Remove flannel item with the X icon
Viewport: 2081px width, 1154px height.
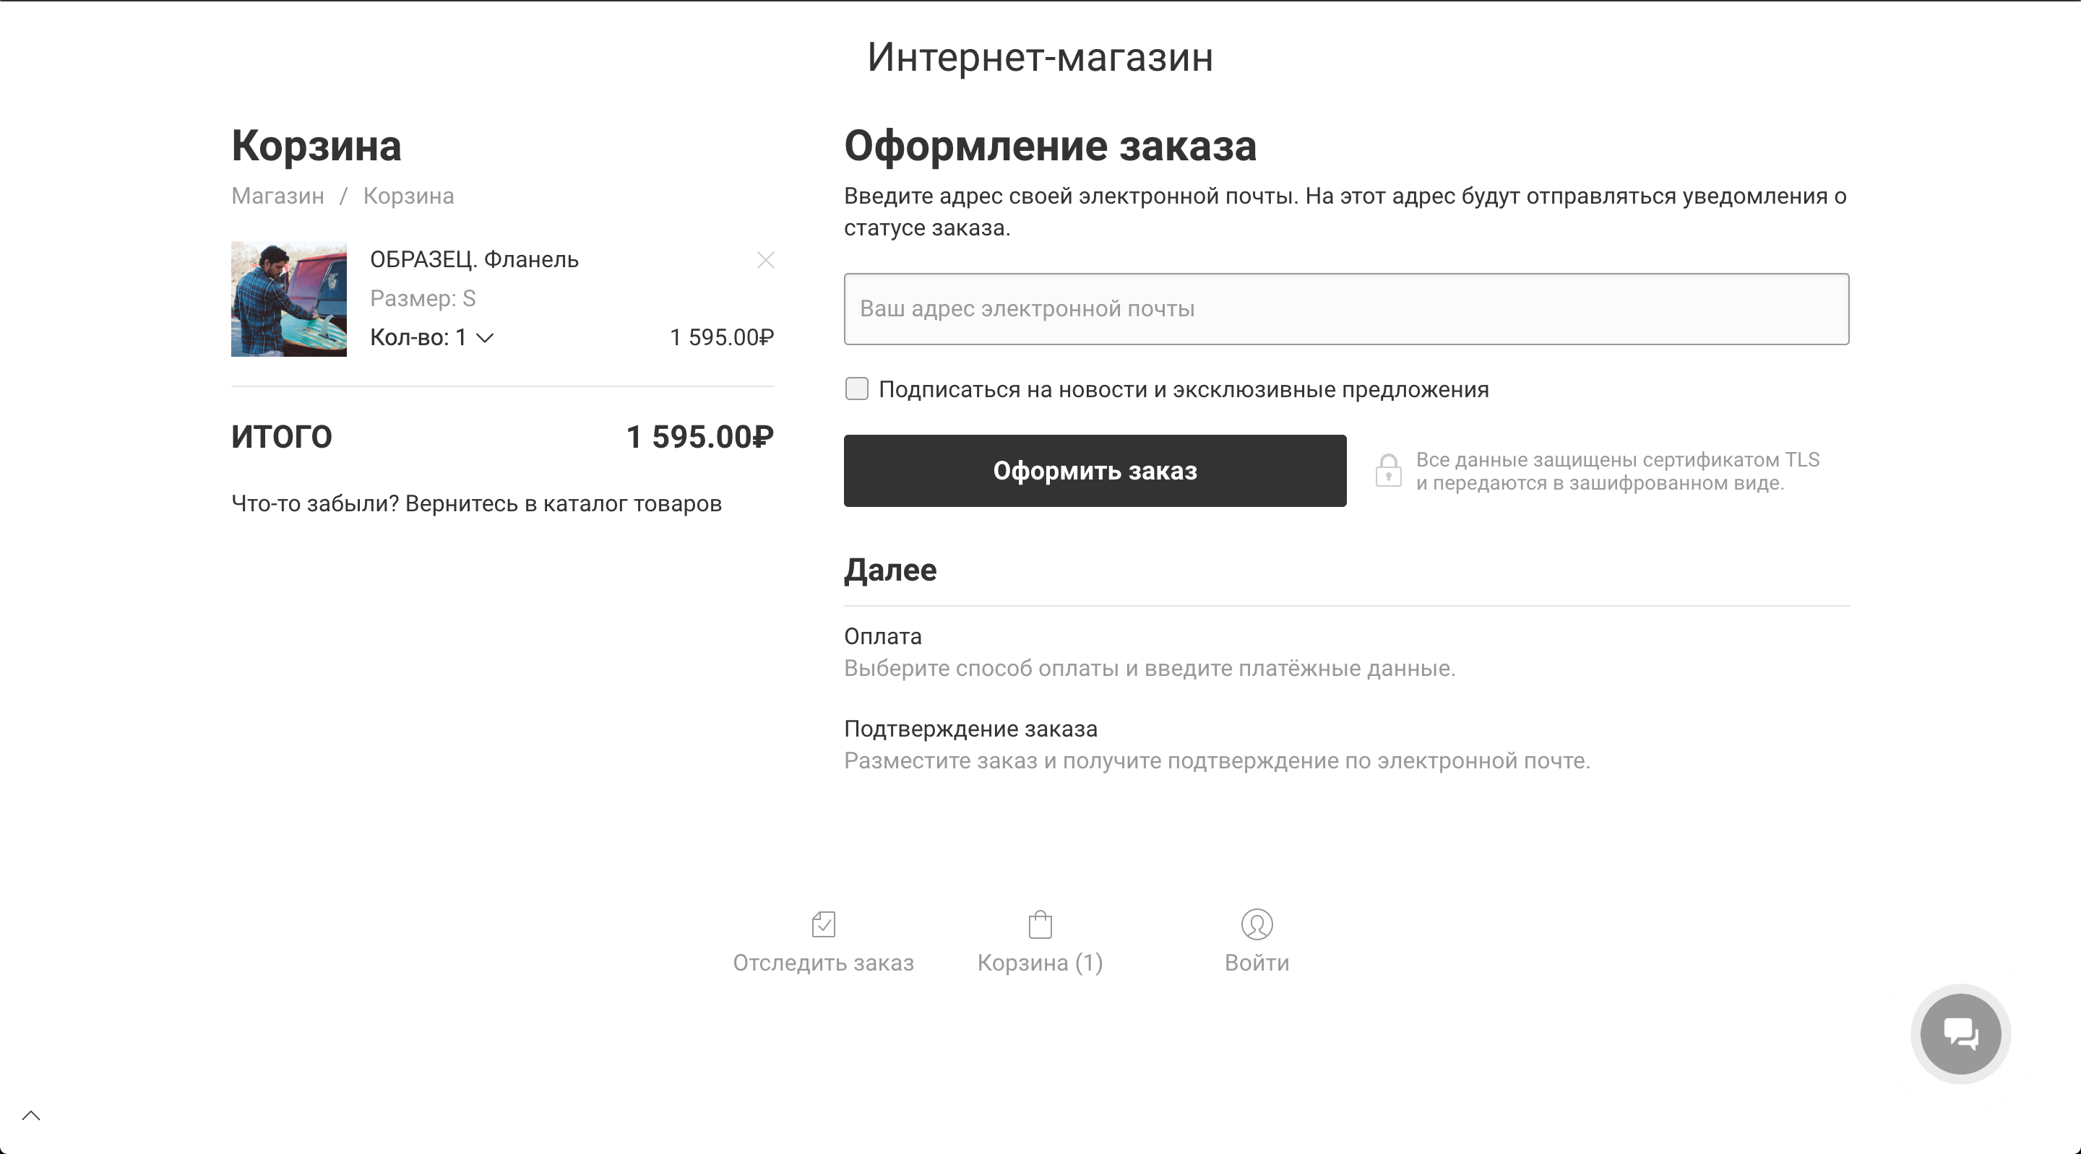tap(765, 260)
